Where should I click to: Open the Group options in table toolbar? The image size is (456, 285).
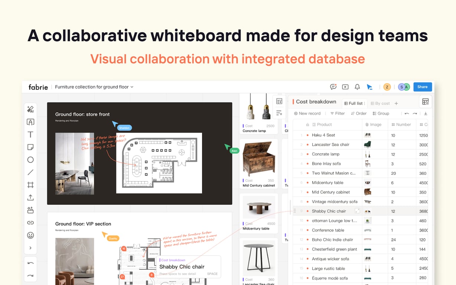pos(381,114)
